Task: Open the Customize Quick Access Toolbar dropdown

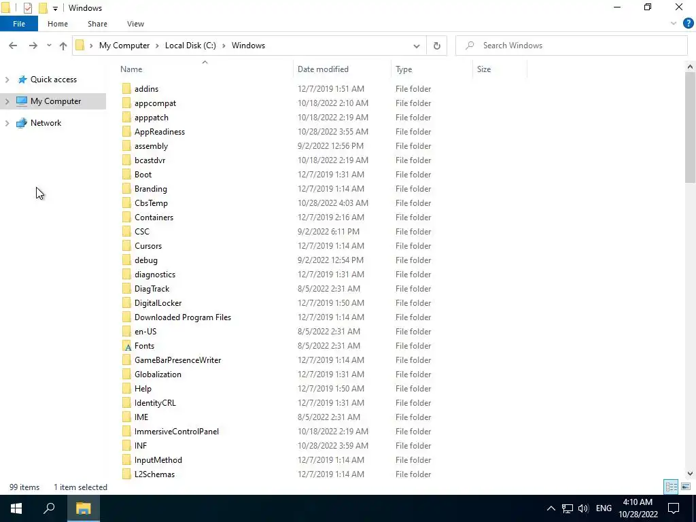Action: [55, 8]
